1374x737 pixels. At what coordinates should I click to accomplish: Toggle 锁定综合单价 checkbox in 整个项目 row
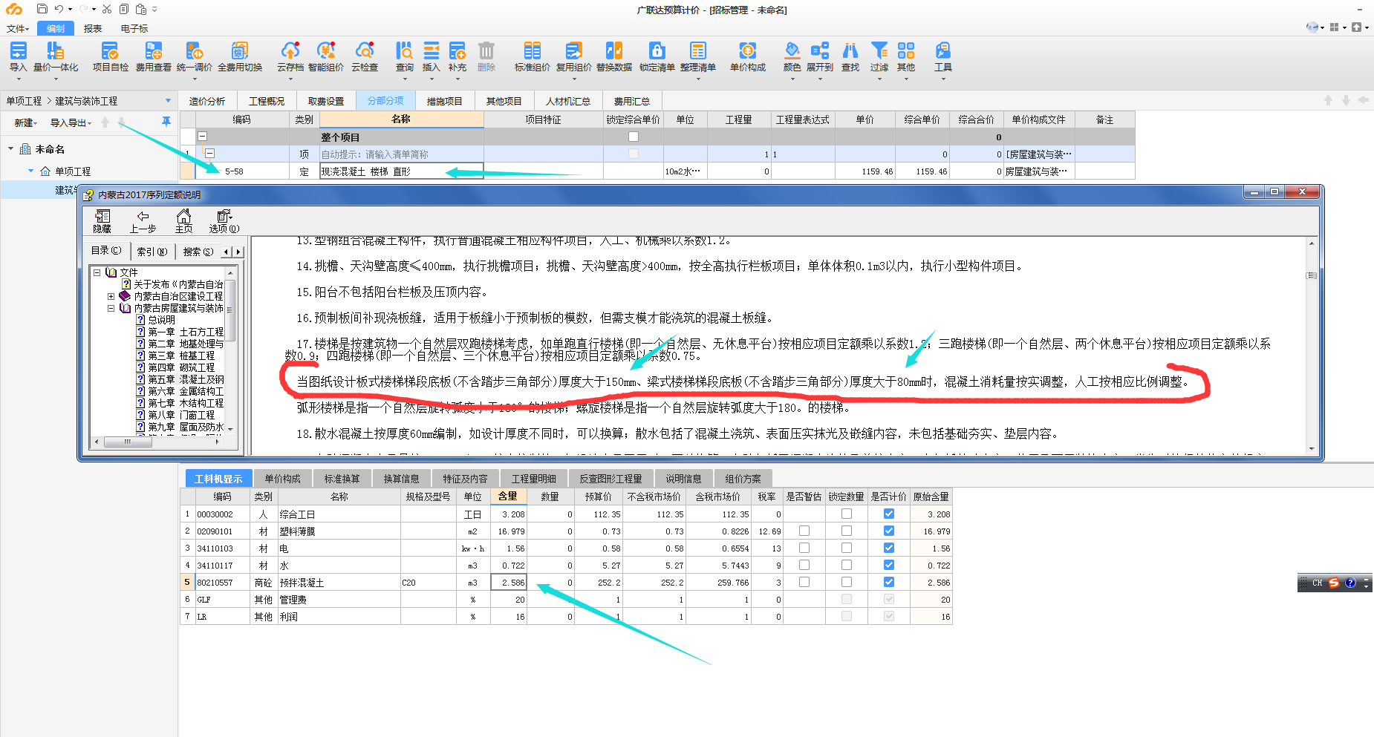(634, 137)
